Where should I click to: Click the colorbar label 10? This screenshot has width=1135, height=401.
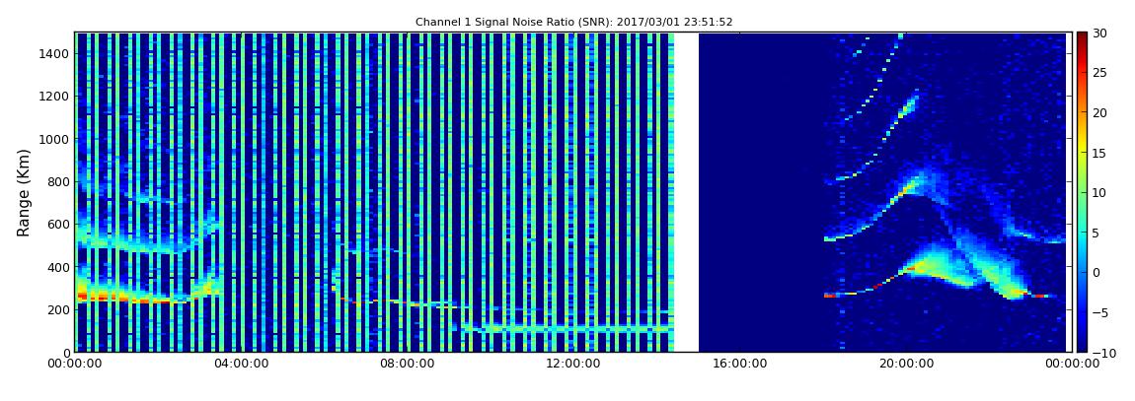click(x=1098, y=192)
